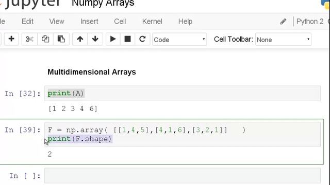
Task: Copy selected cells icon
Action: pyautogui.click(x=45, y=39)
